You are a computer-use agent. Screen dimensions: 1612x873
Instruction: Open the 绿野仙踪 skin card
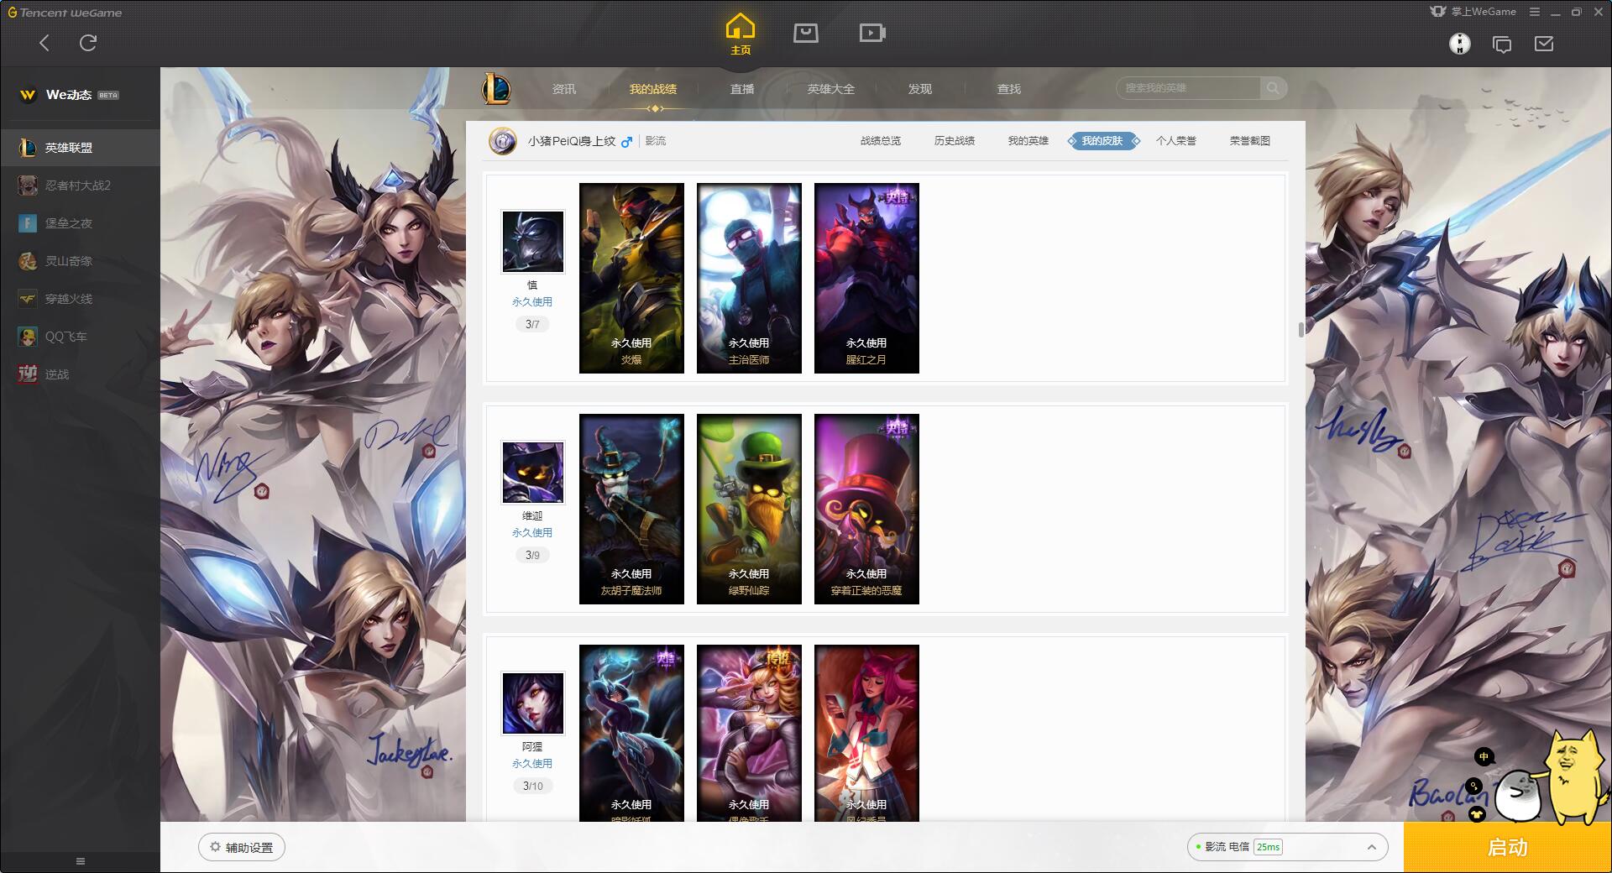pyautogui.click(x=749, y=509)
